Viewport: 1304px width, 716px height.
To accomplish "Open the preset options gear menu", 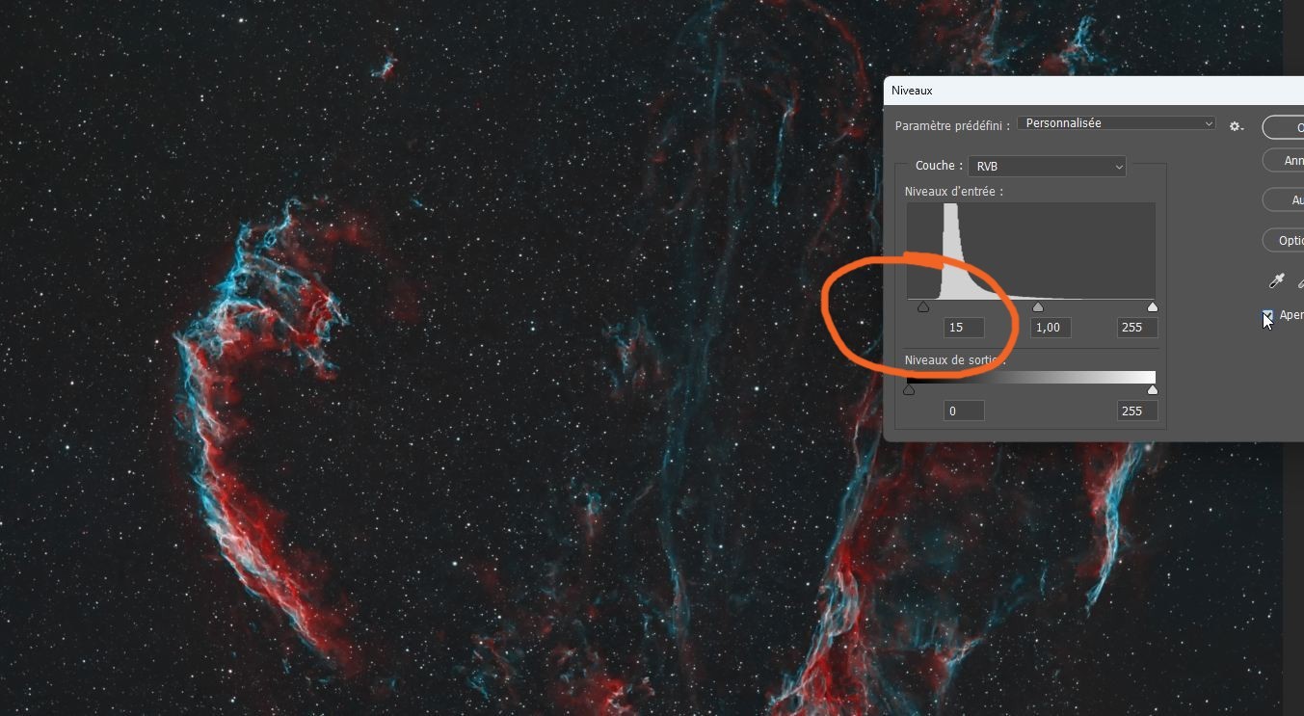I will 1237,126.
